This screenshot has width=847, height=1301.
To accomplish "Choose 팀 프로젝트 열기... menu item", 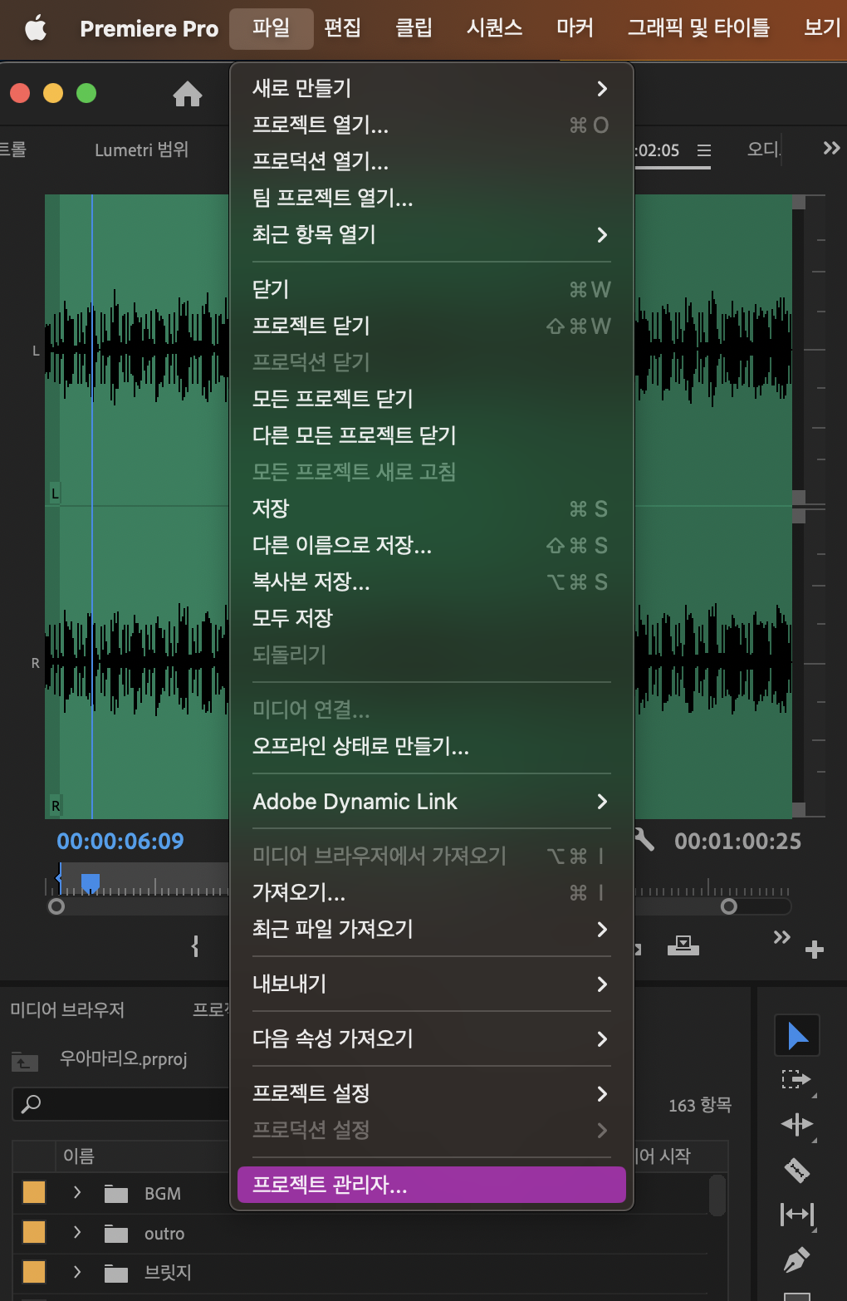I will point(431,198).
